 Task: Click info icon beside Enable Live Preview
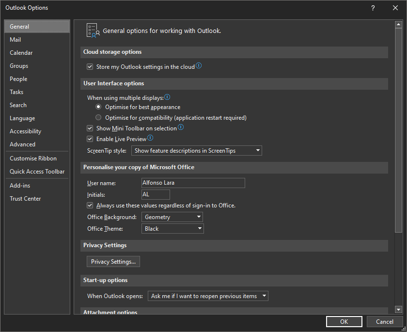pyautogui.click(x=150, y=138)
